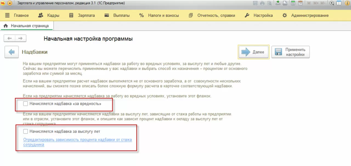
Task: Open the Кадры section
Action: coord(48,15)
